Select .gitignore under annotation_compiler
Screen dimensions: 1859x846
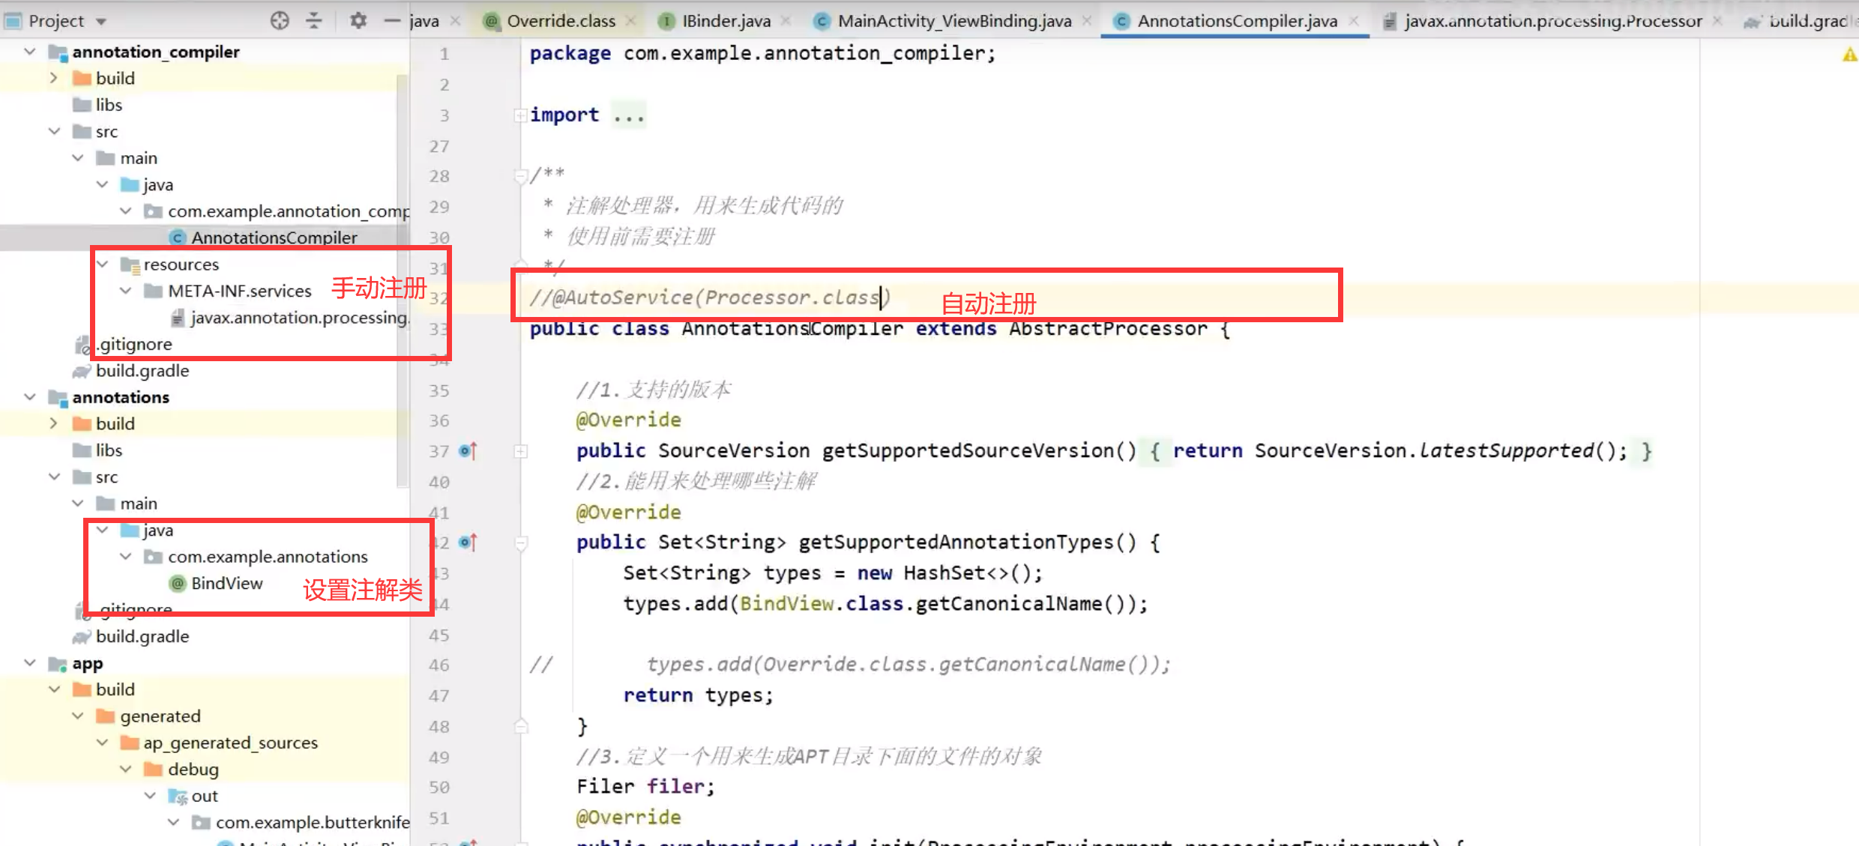pos(135,344)
